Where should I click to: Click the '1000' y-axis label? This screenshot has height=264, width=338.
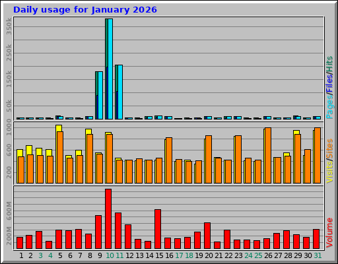point(9,128)
